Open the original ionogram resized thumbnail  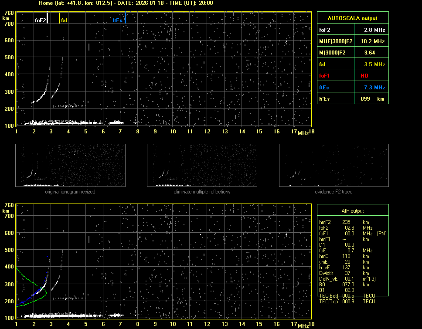[x=70, y=166]
